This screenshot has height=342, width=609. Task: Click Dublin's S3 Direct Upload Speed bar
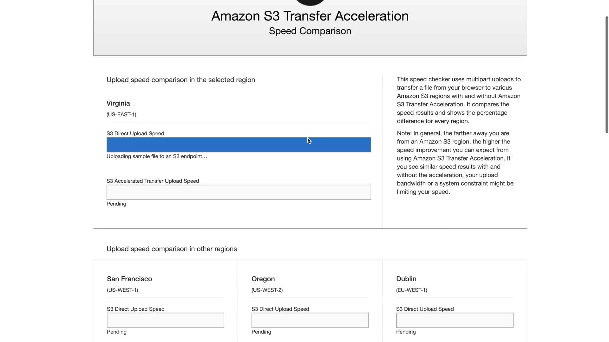point(455,320)
